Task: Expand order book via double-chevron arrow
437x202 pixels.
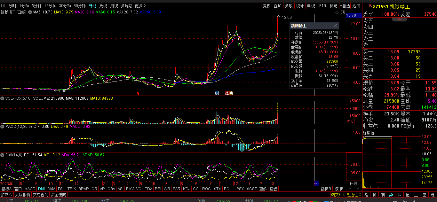Action: (400, 19)
